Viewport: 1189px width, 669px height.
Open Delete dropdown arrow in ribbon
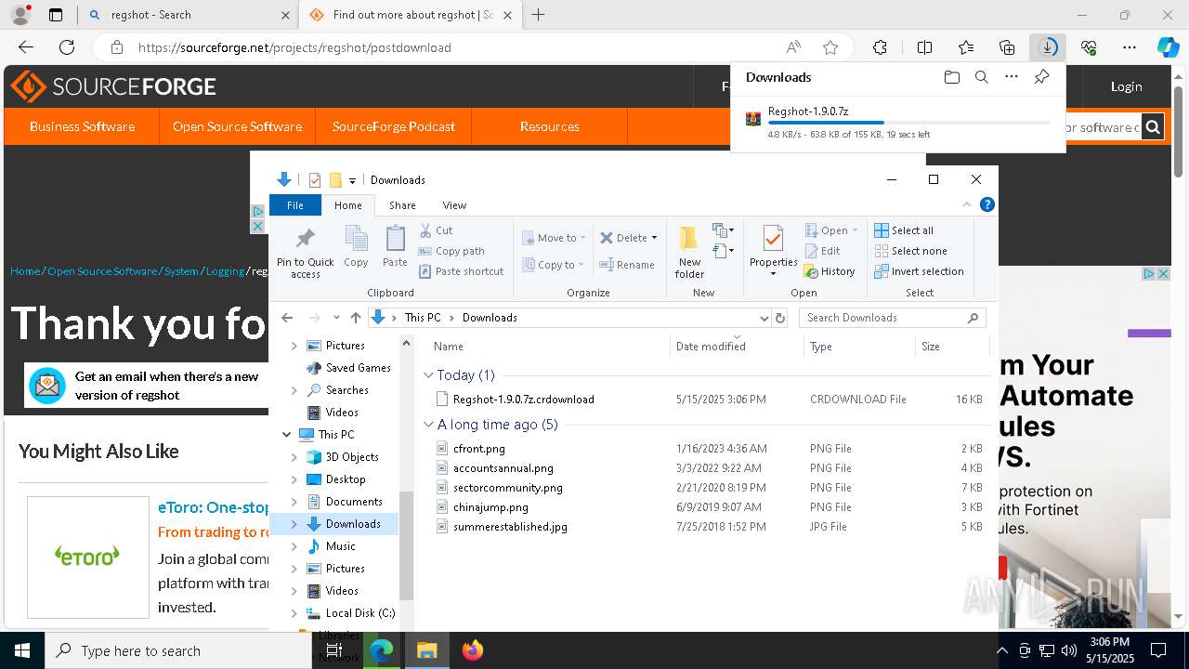(654, 238)
